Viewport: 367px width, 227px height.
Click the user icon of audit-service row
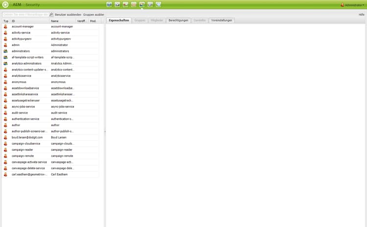coord(5,113)
